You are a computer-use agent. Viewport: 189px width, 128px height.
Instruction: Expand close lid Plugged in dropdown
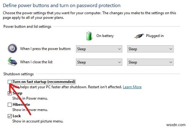tap(150, 62)
